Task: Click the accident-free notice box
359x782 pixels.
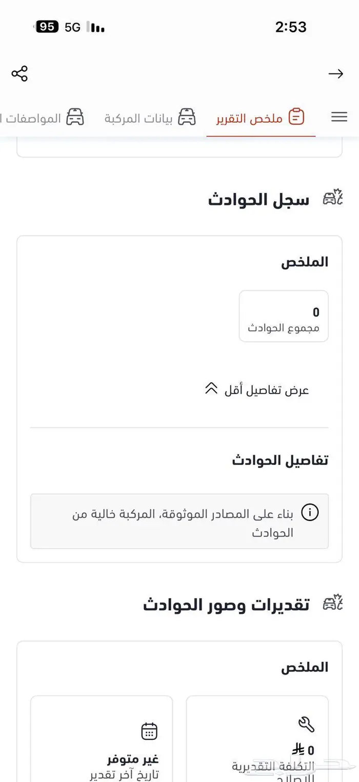Action: pos(179,522)
